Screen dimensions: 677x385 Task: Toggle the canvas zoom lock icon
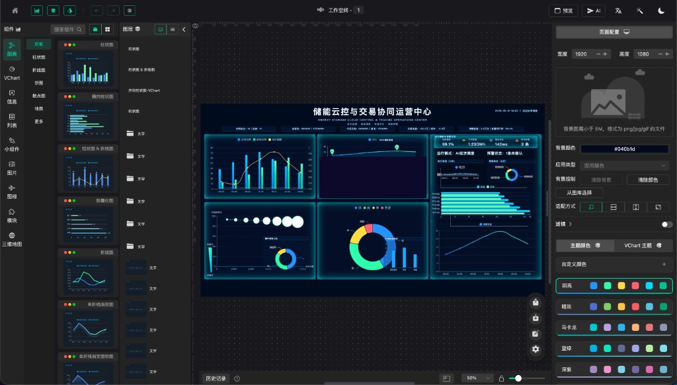tap(501, 378)
